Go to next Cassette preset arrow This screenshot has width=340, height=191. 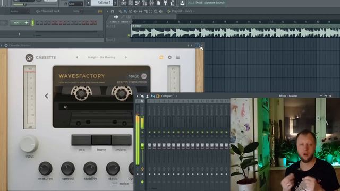click(126, 57)
